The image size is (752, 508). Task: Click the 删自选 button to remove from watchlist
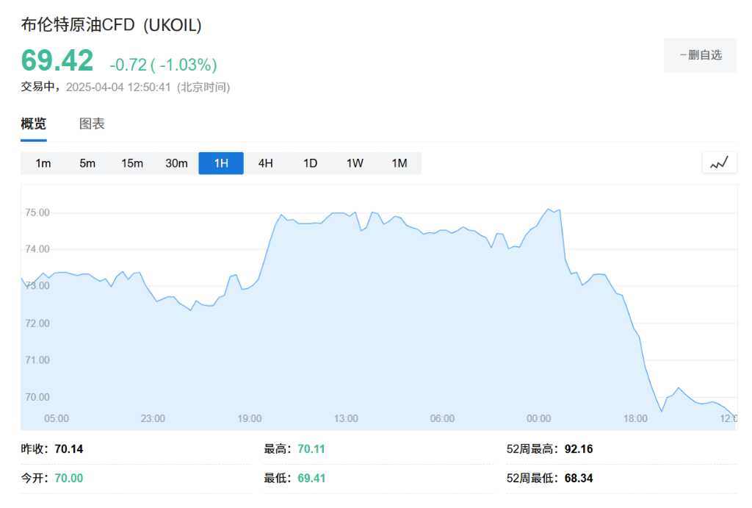[x=699, y=56]
